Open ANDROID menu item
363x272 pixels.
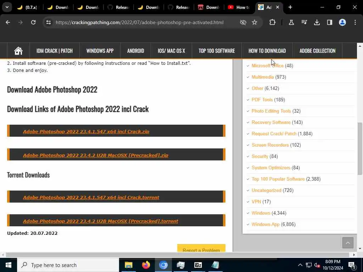click(135, 51)
